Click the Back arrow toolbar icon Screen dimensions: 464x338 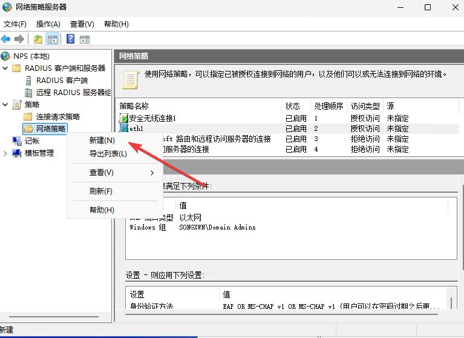tap(6, 39)
